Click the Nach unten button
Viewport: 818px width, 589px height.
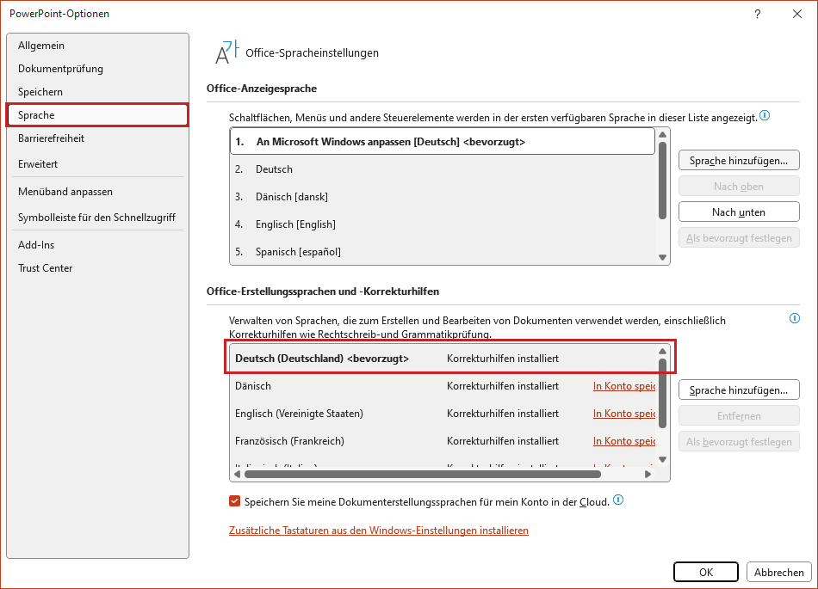point(739,212)
